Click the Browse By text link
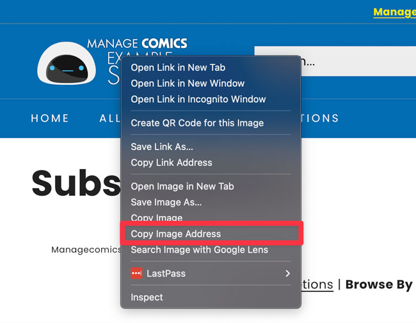This screenshot has height=323, width=416. [379, 285]
